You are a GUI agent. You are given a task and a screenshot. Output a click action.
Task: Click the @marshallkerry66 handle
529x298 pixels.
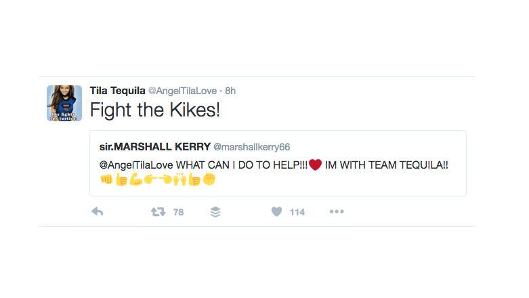[251, 147]
